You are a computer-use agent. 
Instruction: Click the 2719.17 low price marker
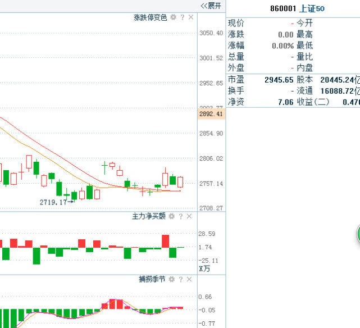pos(53,202)
